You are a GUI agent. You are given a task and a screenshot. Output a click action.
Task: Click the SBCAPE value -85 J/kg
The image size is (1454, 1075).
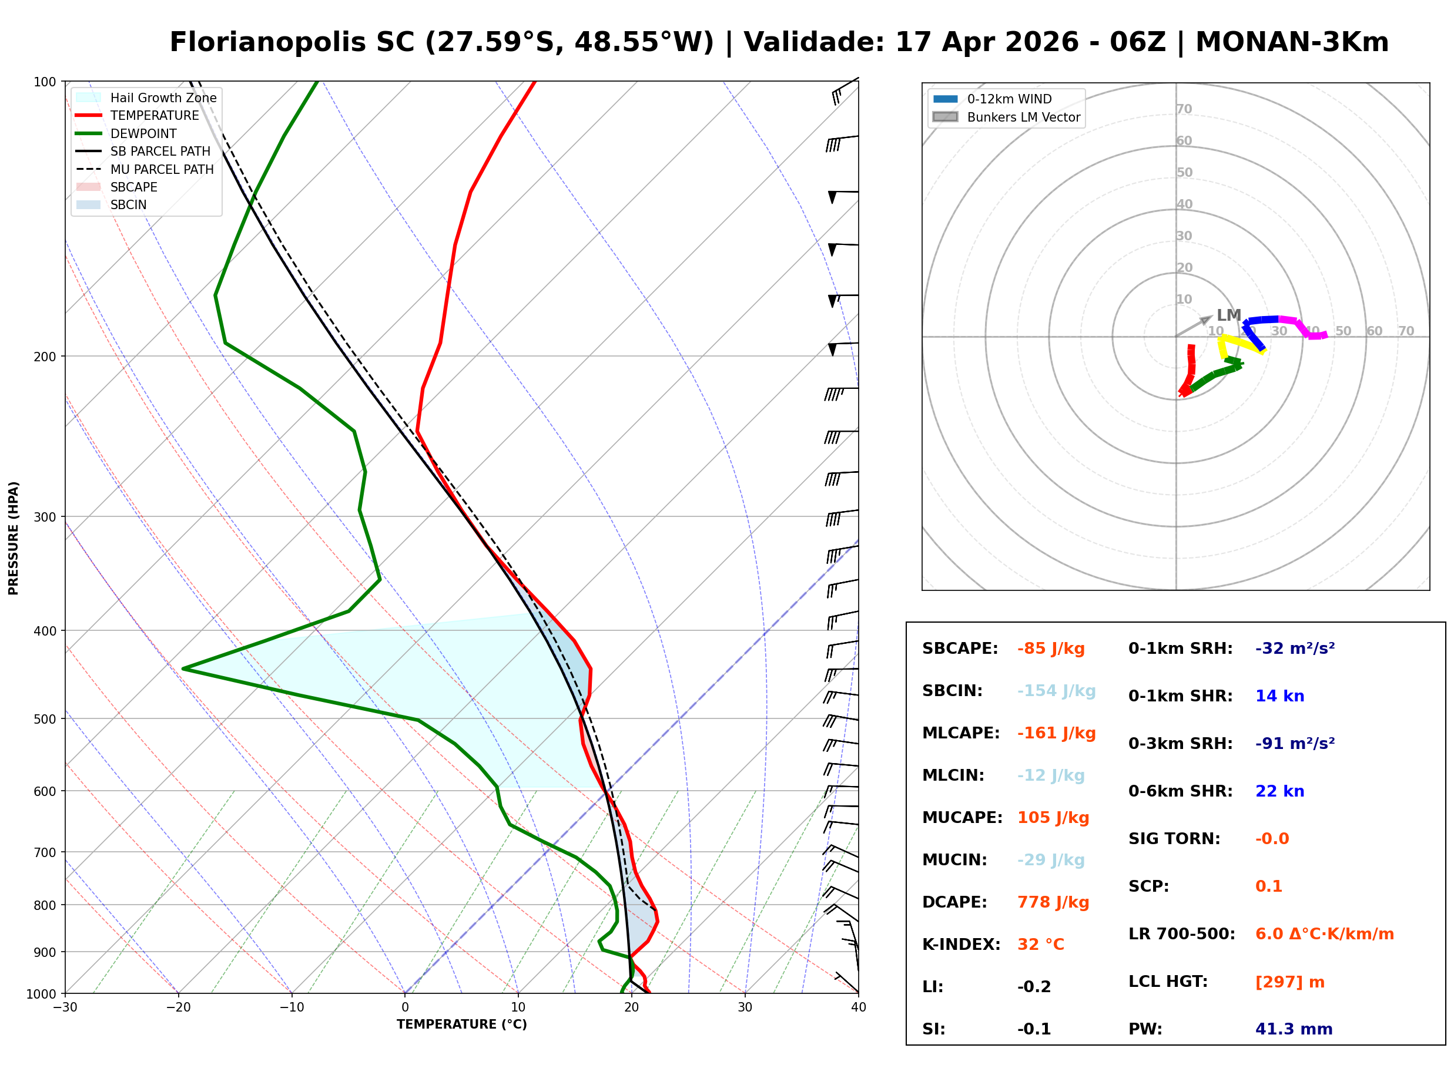click(1051, 649)
